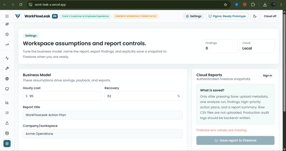This screenshot has height=151, width=286.
Task: Click the Settings button in header
Action: tap(193, 16)
